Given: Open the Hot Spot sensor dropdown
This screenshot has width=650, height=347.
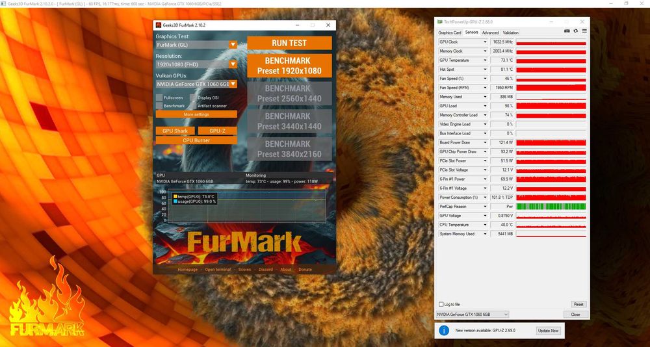Looking at the screenshot, I should 485,70.
